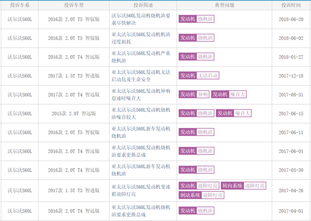Select the date cell '2017-04-01'
The width and height of the screenshot is (311, 221).
291,211
